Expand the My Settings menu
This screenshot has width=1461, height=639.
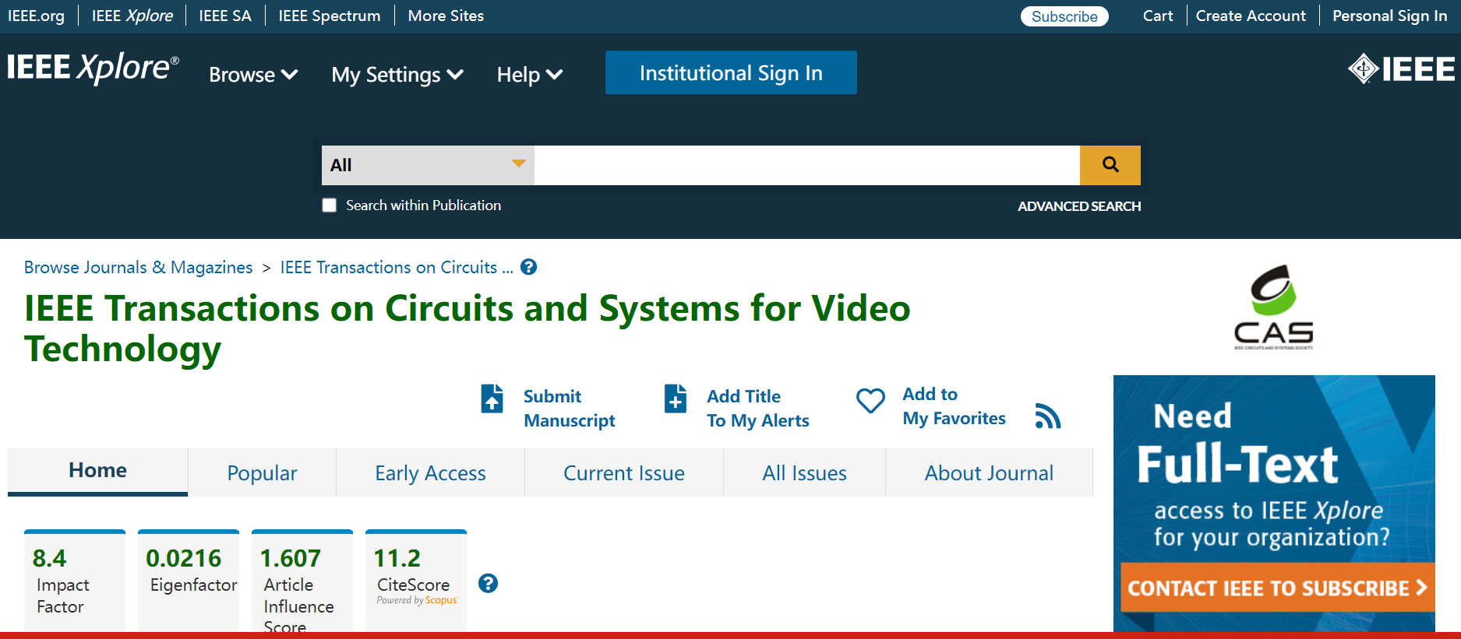pos(397,75)
